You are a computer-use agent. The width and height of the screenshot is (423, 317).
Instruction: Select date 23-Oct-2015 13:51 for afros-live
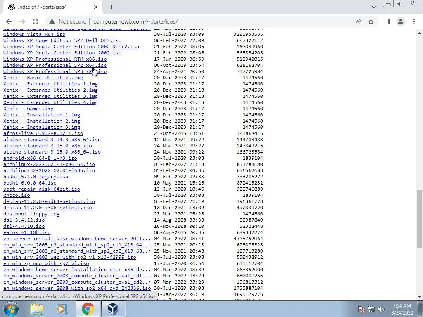(179, 133)
